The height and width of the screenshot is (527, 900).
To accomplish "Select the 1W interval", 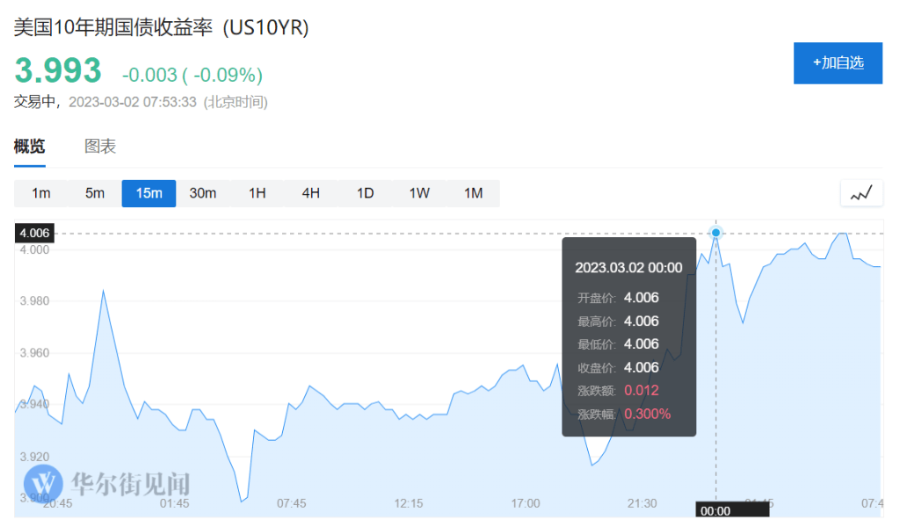I will coord(419,193).
